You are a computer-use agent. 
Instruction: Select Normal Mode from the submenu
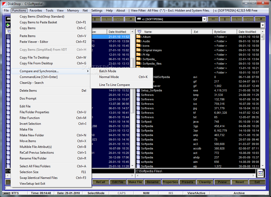pos(122,77)
